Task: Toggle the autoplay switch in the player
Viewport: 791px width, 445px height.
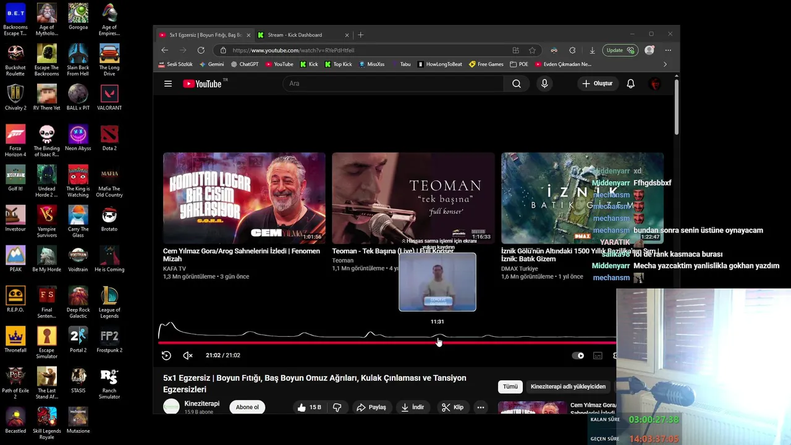Action: [578, 355]
